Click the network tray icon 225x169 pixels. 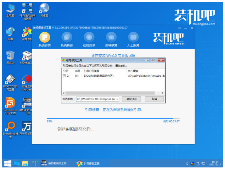[x=203, y=164]
